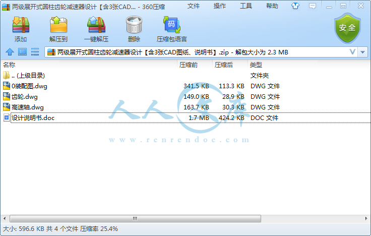Click the 113.3 KB compressed size cell
This screenshot has width=371, height=236.
pos(231,86)
